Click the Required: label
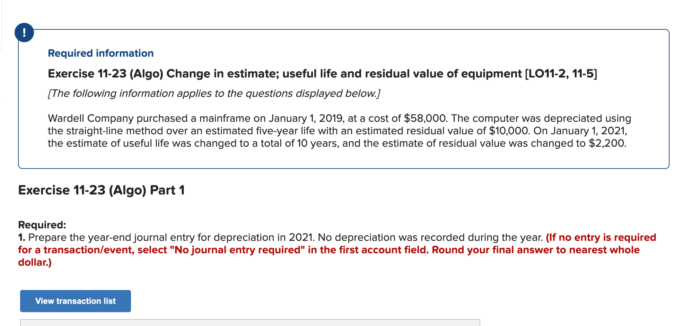Screen dimensions: 700x326 tap(42, 224)
